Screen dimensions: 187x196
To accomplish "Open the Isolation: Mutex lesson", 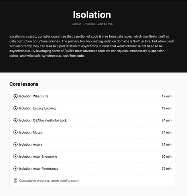I will (x=92, y=133).
